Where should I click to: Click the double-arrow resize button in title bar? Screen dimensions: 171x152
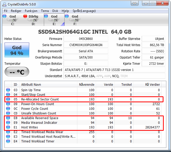[x=135, y=3]
